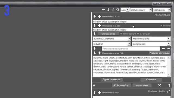
Task: Click Другие параметры button
Action: (x=112, y=79)
